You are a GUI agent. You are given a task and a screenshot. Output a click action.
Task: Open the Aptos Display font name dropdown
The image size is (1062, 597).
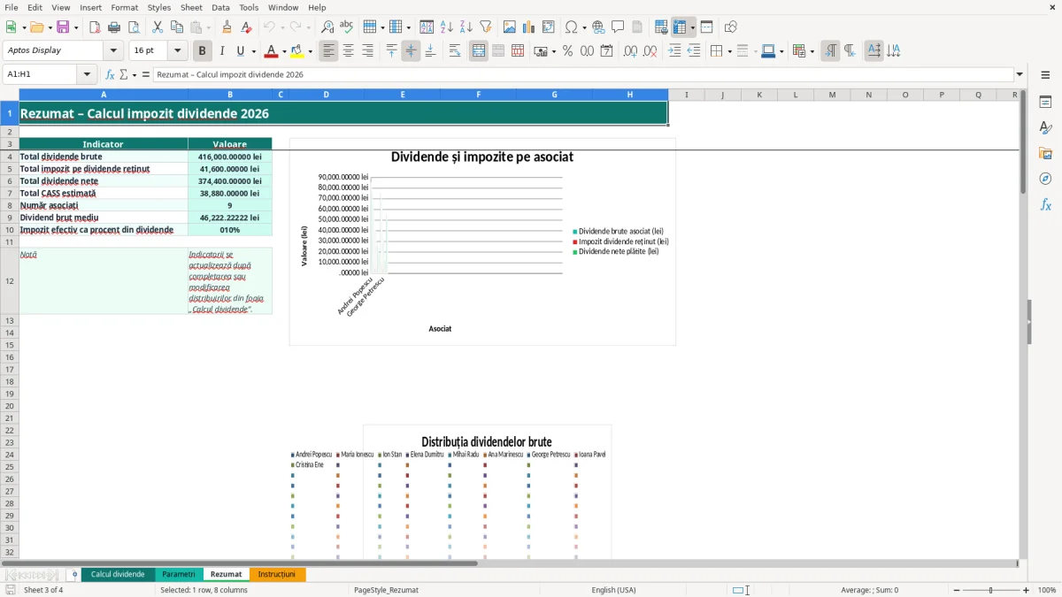click(113, 51)
